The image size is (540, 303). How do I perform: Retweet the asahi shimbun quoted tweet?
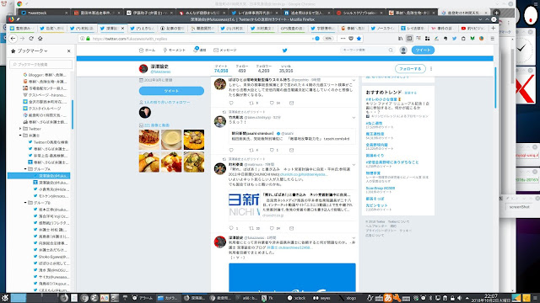click(x=251, y=150)
